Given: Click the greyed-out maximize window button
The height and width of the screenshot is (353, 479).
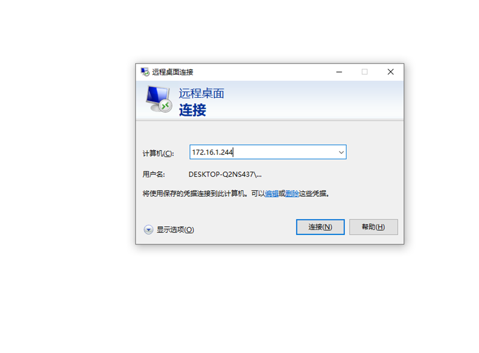Looking at the screenshot, I should click(365, 72).
